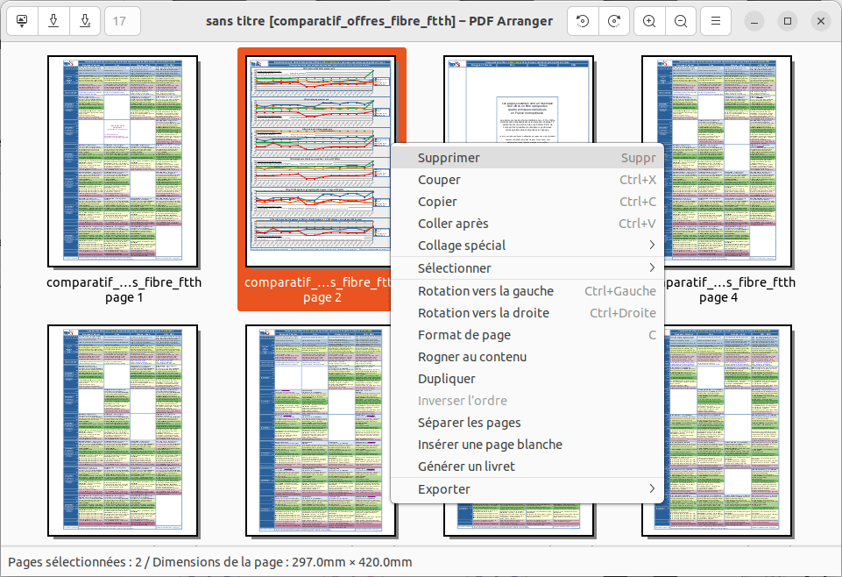842x577 pixels.
Task: Click the zoom out icon
Action: point(681,21)
